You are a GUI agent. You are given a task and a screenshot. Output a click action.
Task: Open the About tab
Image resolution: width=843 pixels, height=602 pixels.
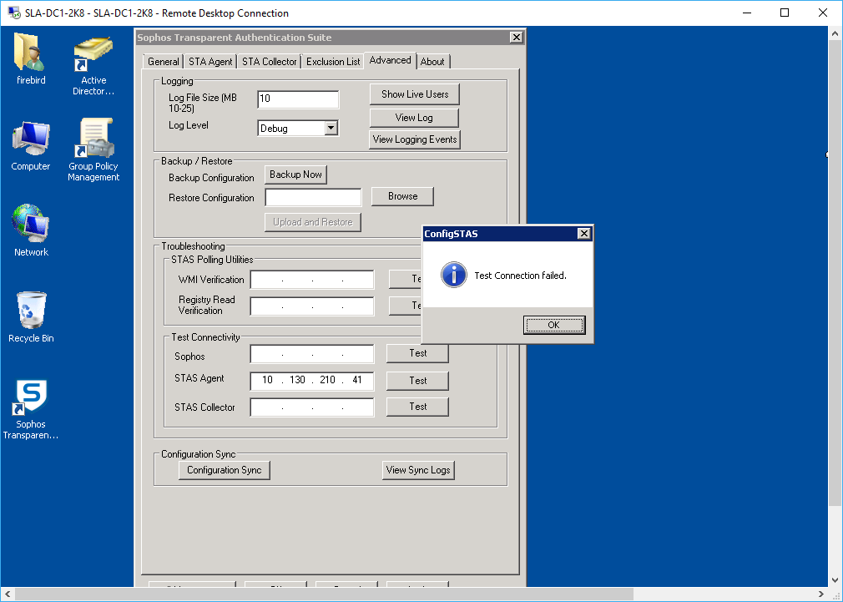point(432,61)
